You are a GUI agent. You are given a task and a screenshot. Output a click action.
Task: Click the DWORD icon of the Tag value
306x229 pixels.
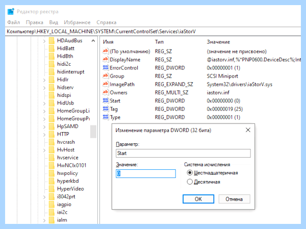pos(106,109)
